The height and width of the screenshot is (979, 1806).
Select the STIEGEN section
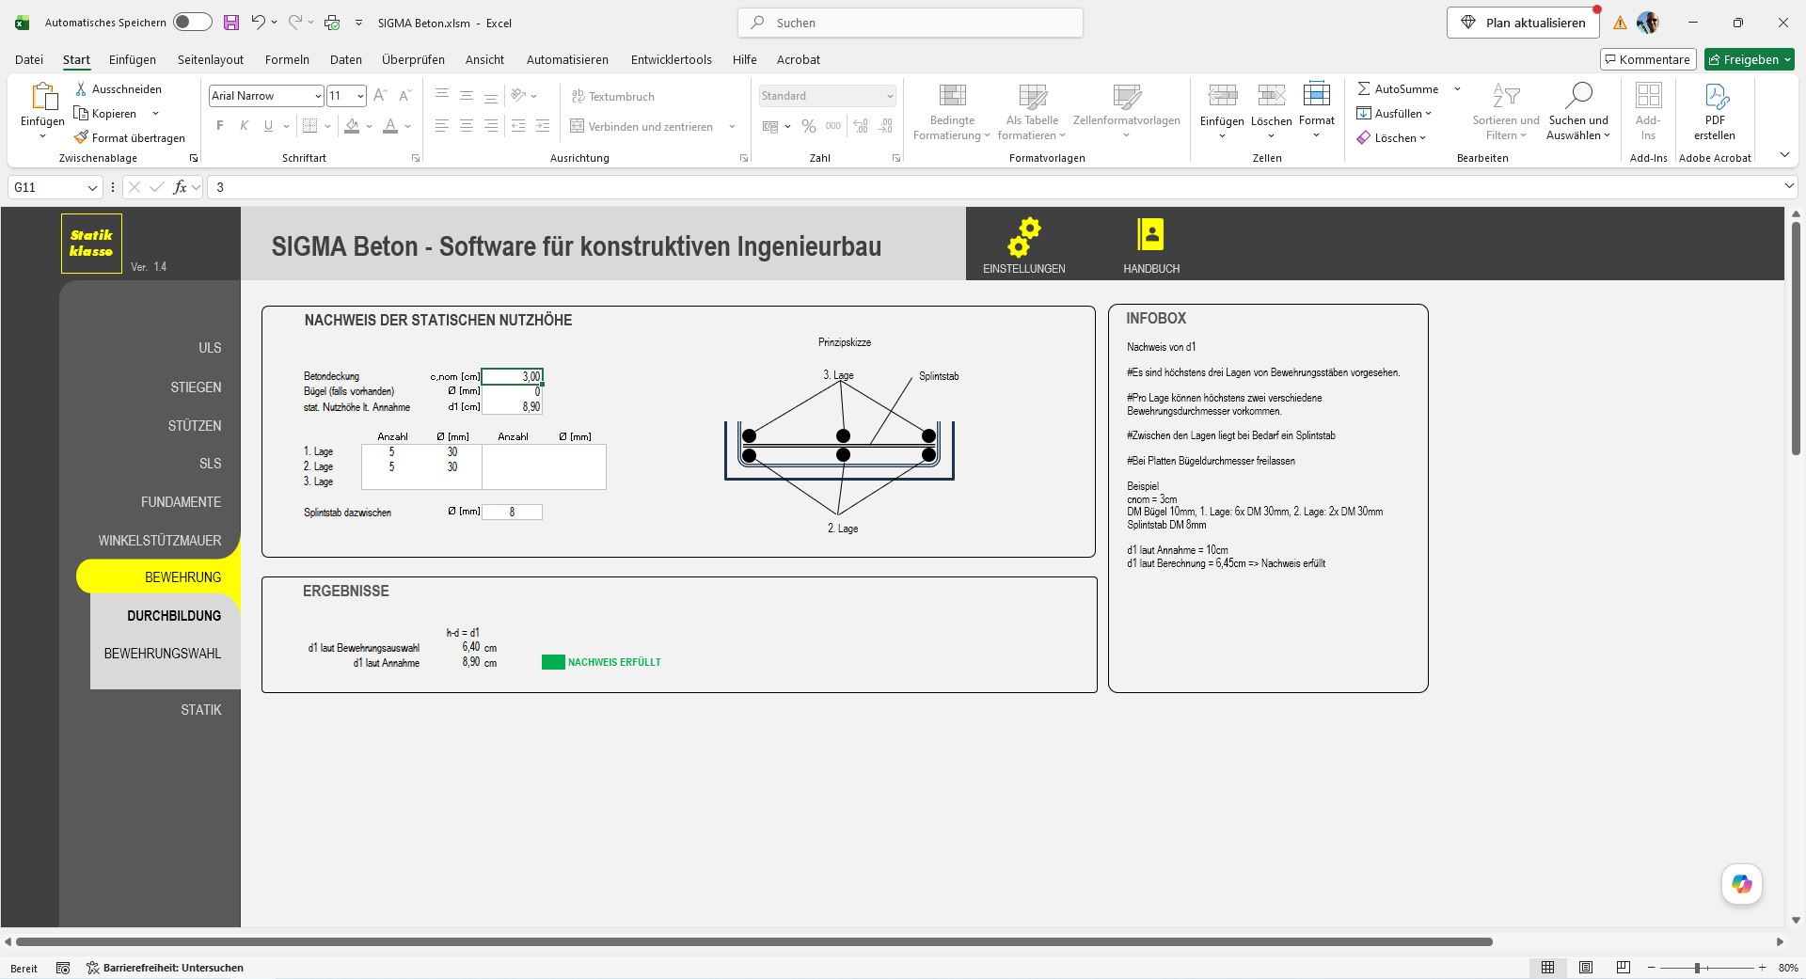tap(196, 387)
